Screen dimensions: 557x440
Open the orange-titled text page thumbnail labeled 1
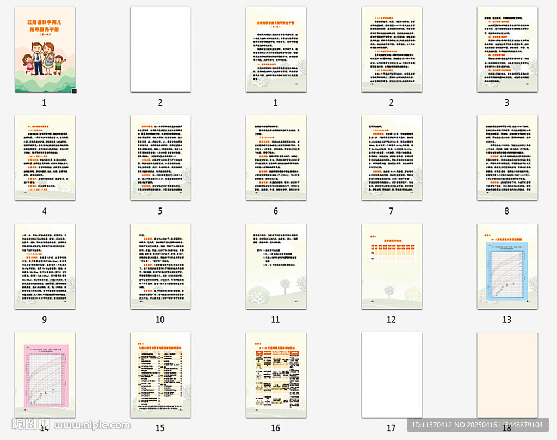(276, 49)
